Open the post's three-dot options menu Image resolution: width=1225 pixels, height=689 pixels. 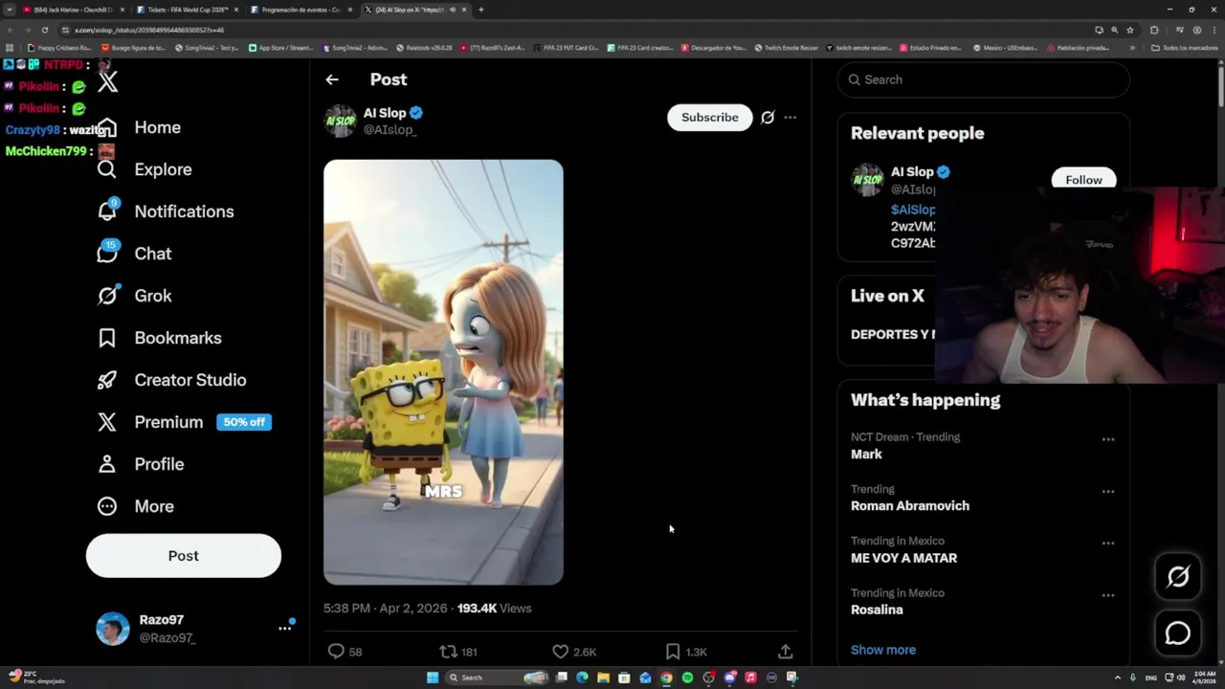click(790, 118)
